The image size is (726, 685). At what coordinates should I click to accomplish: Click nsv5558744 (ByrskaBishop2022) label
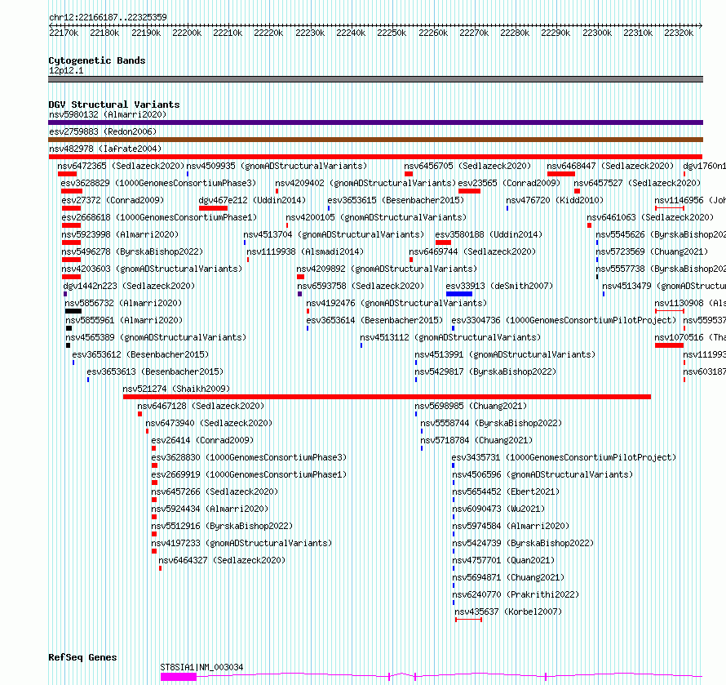[x=491, y=423]
